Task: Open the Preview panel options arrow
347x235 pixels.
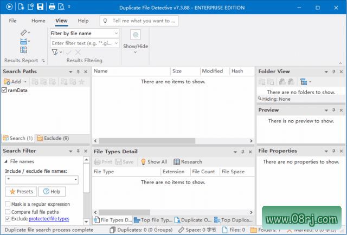Action: pyautogui.click(x=326, y=110)
